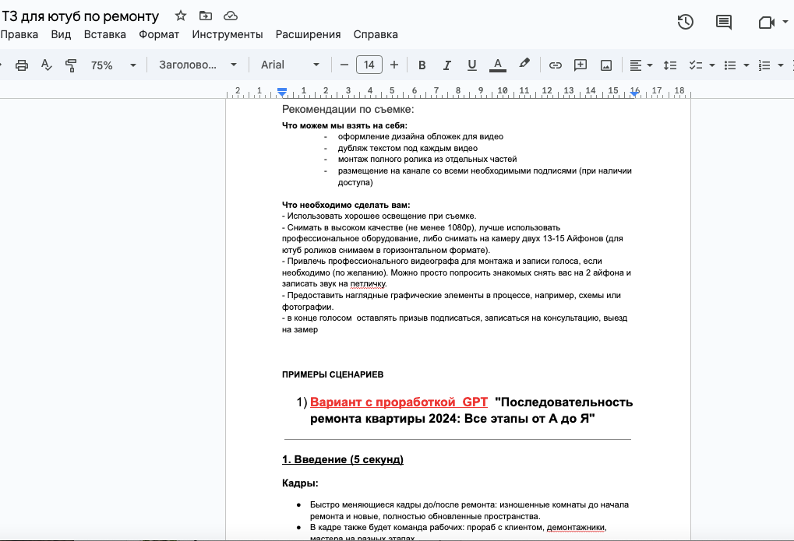
Task: Apply a bulleted list
Action: 729,65
